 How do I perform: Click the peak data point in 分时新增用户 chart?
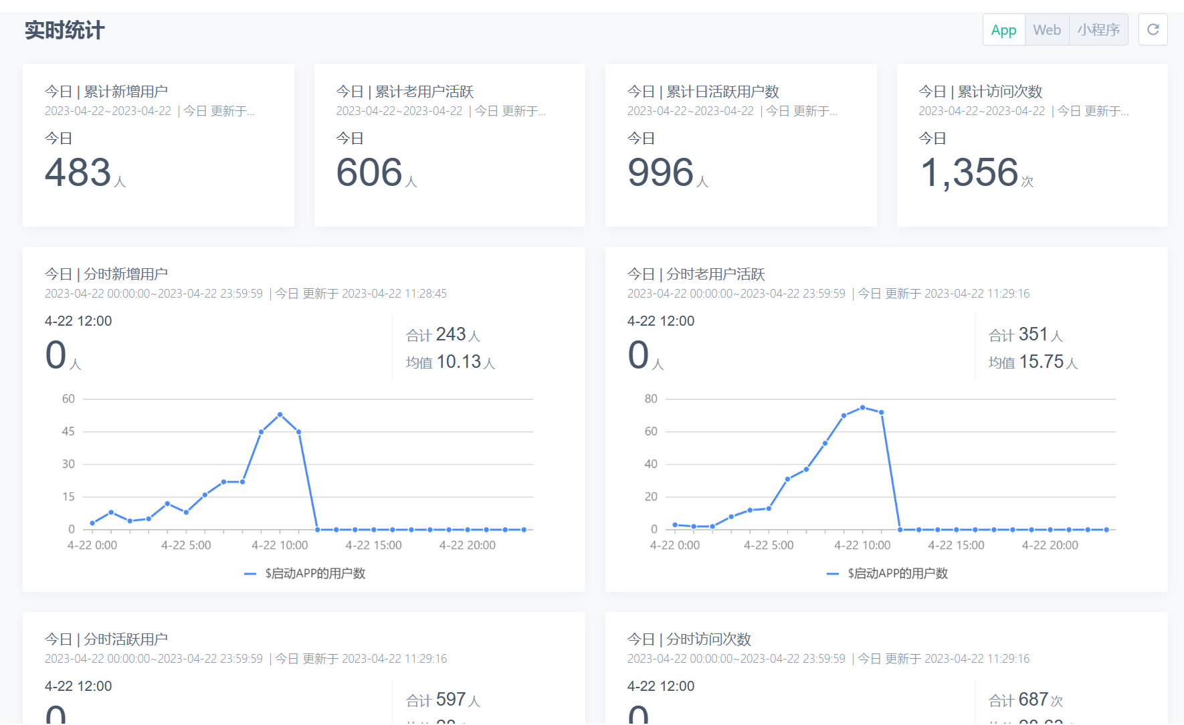click(280, 415)
